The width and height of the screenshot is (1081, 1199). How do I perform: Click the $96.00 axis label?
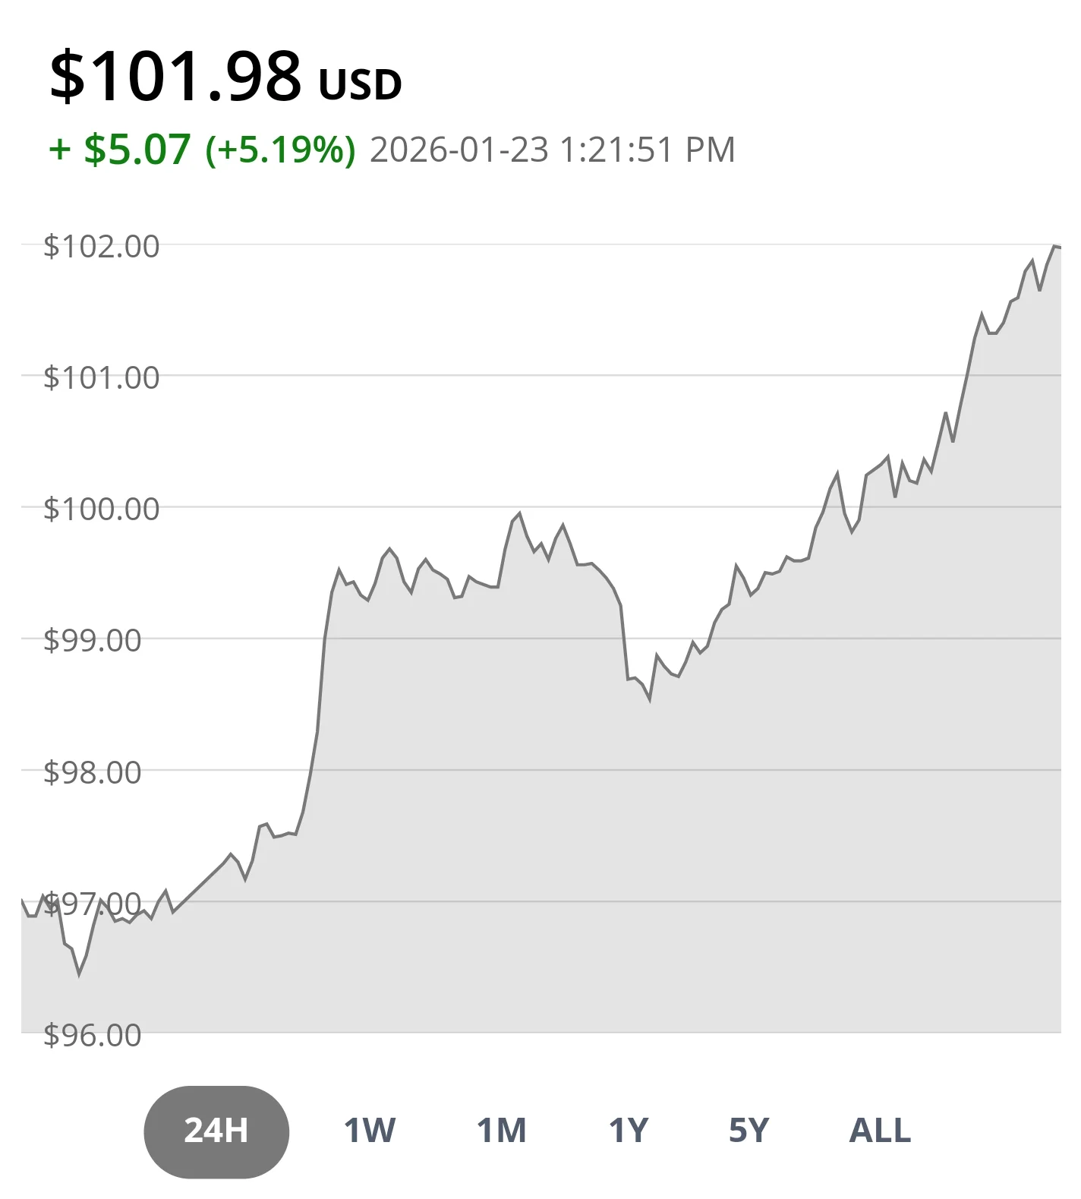(x=93, y=1035)
